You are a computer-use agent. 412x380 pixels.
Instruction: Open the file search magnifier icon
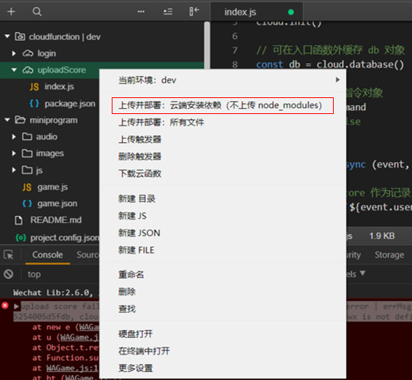pyautogui.click(x=37, y=11)
